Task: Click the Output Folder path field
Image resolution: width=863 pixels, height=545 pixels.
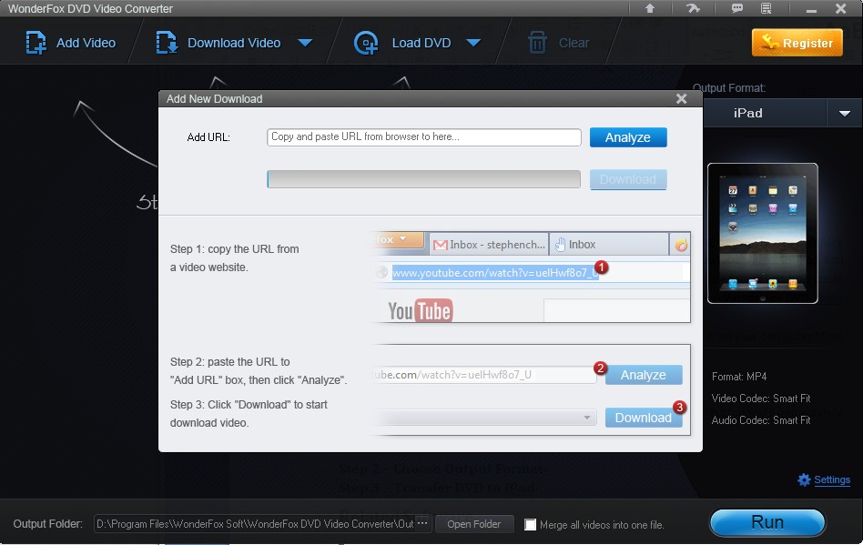Action: point(254,523)
